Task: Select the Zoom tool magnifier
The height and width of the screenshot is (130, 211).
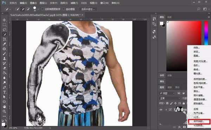Action: (4, 111)
